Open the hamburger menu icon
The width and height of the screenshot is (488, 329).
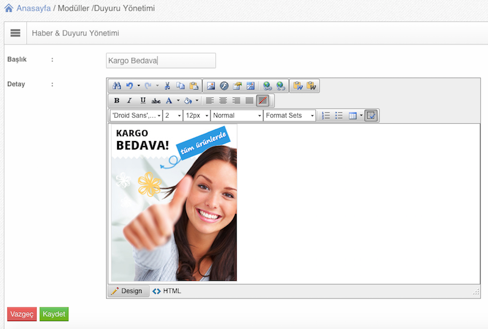coord(15,33)
